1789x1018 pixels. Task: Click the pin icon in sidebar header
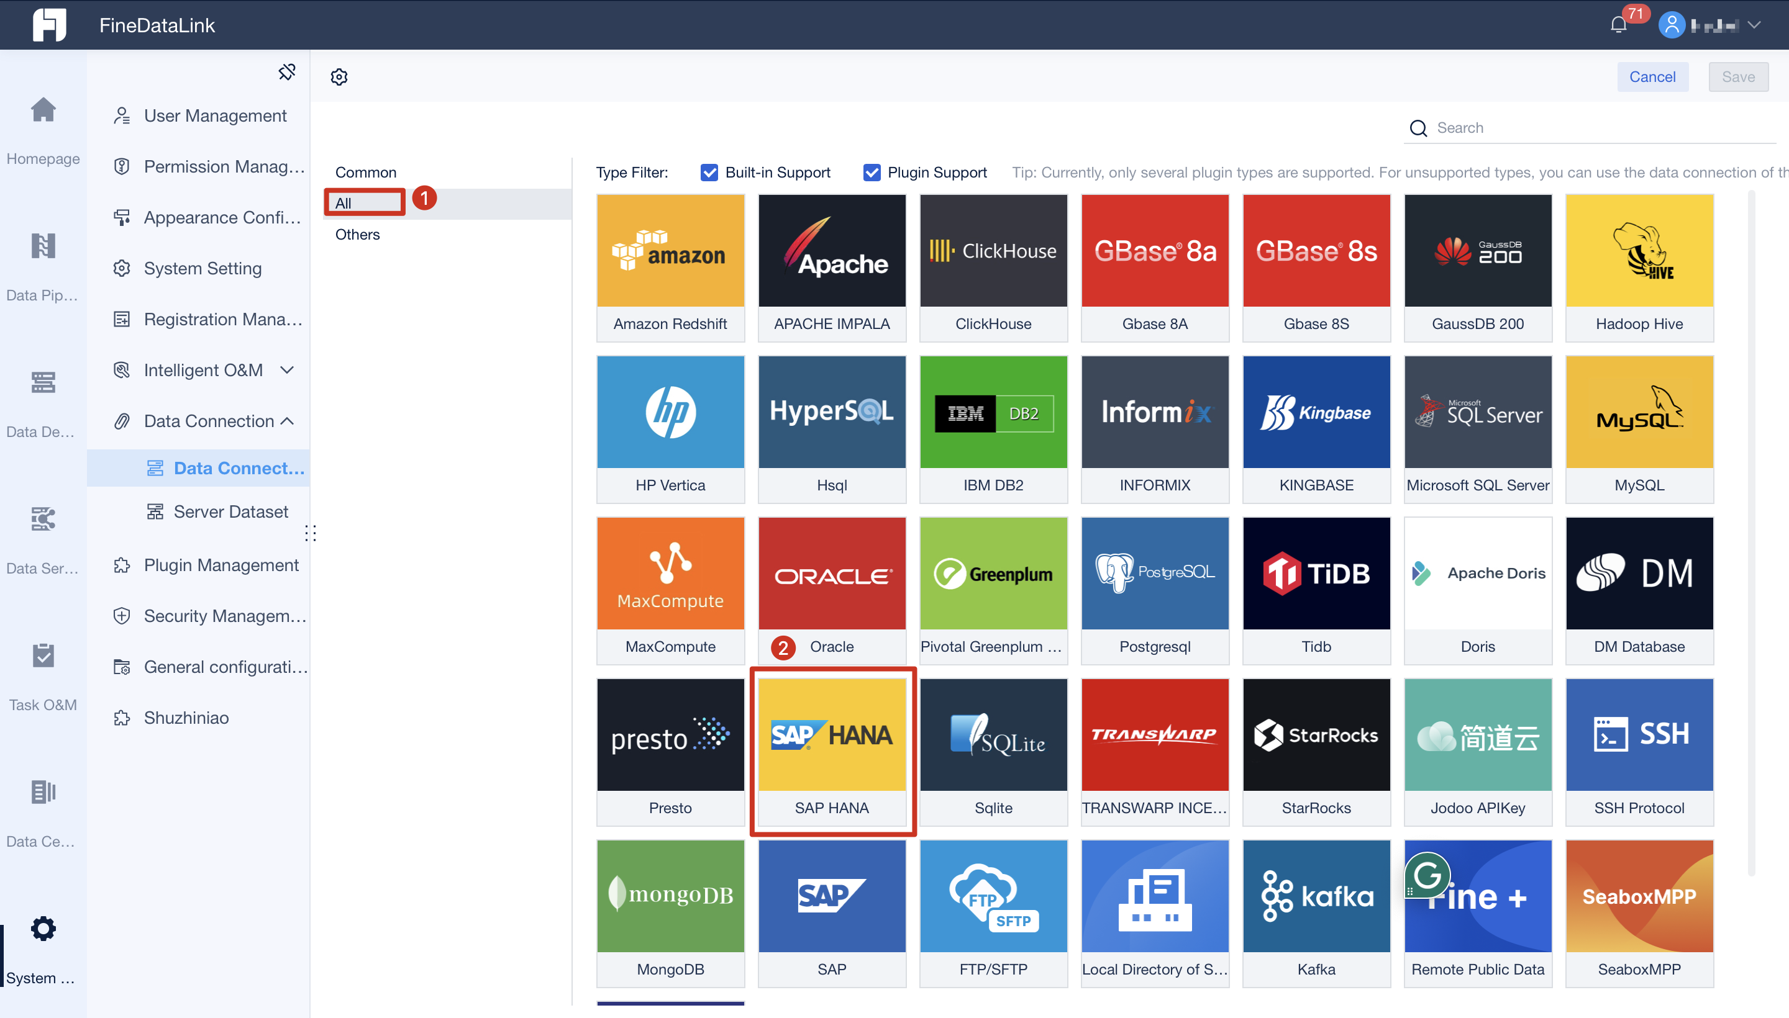point(287,72)
